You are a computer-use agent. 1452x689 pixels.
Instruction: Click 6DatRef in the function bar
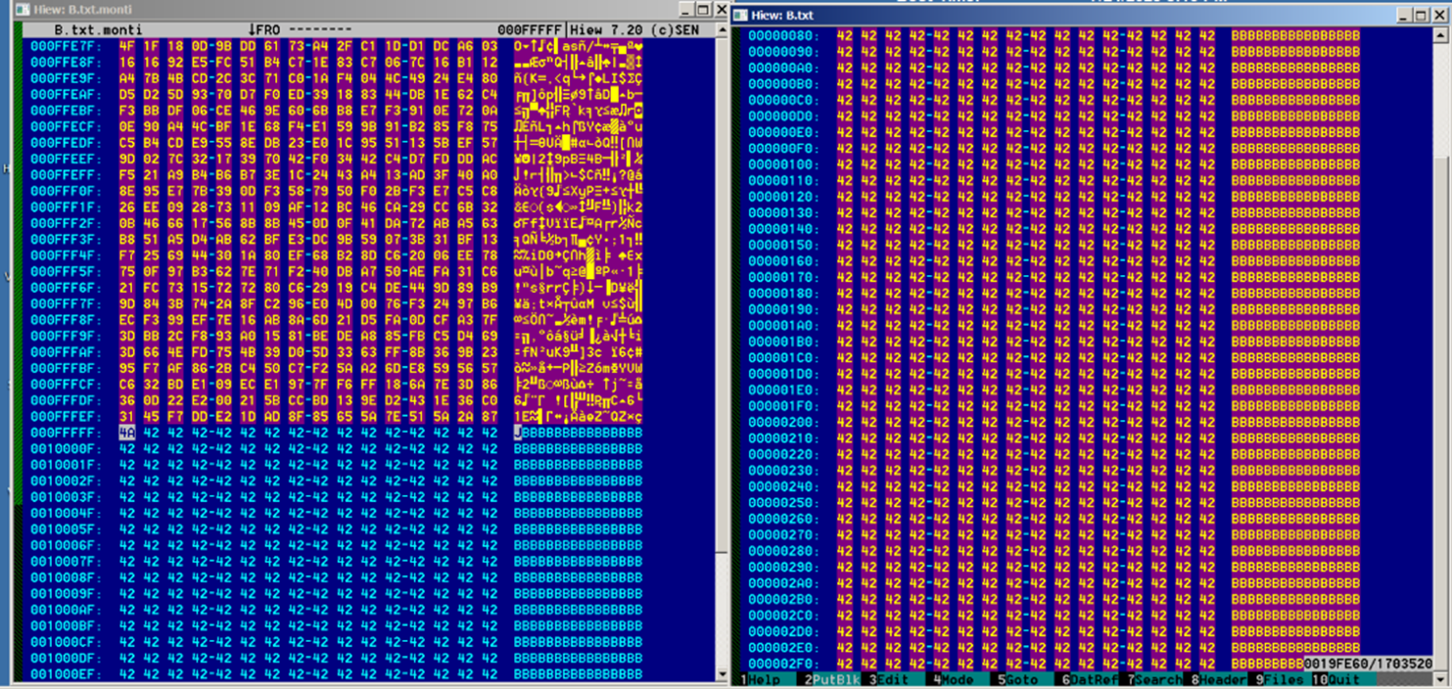(x=1088, y=679)
